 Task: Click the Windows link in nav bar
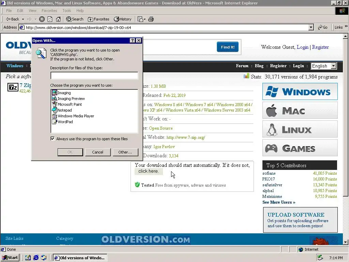15,66
